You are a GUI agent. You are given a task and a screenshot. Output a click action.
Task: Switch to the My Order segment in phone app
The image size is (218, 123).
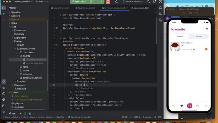(199, 36)
